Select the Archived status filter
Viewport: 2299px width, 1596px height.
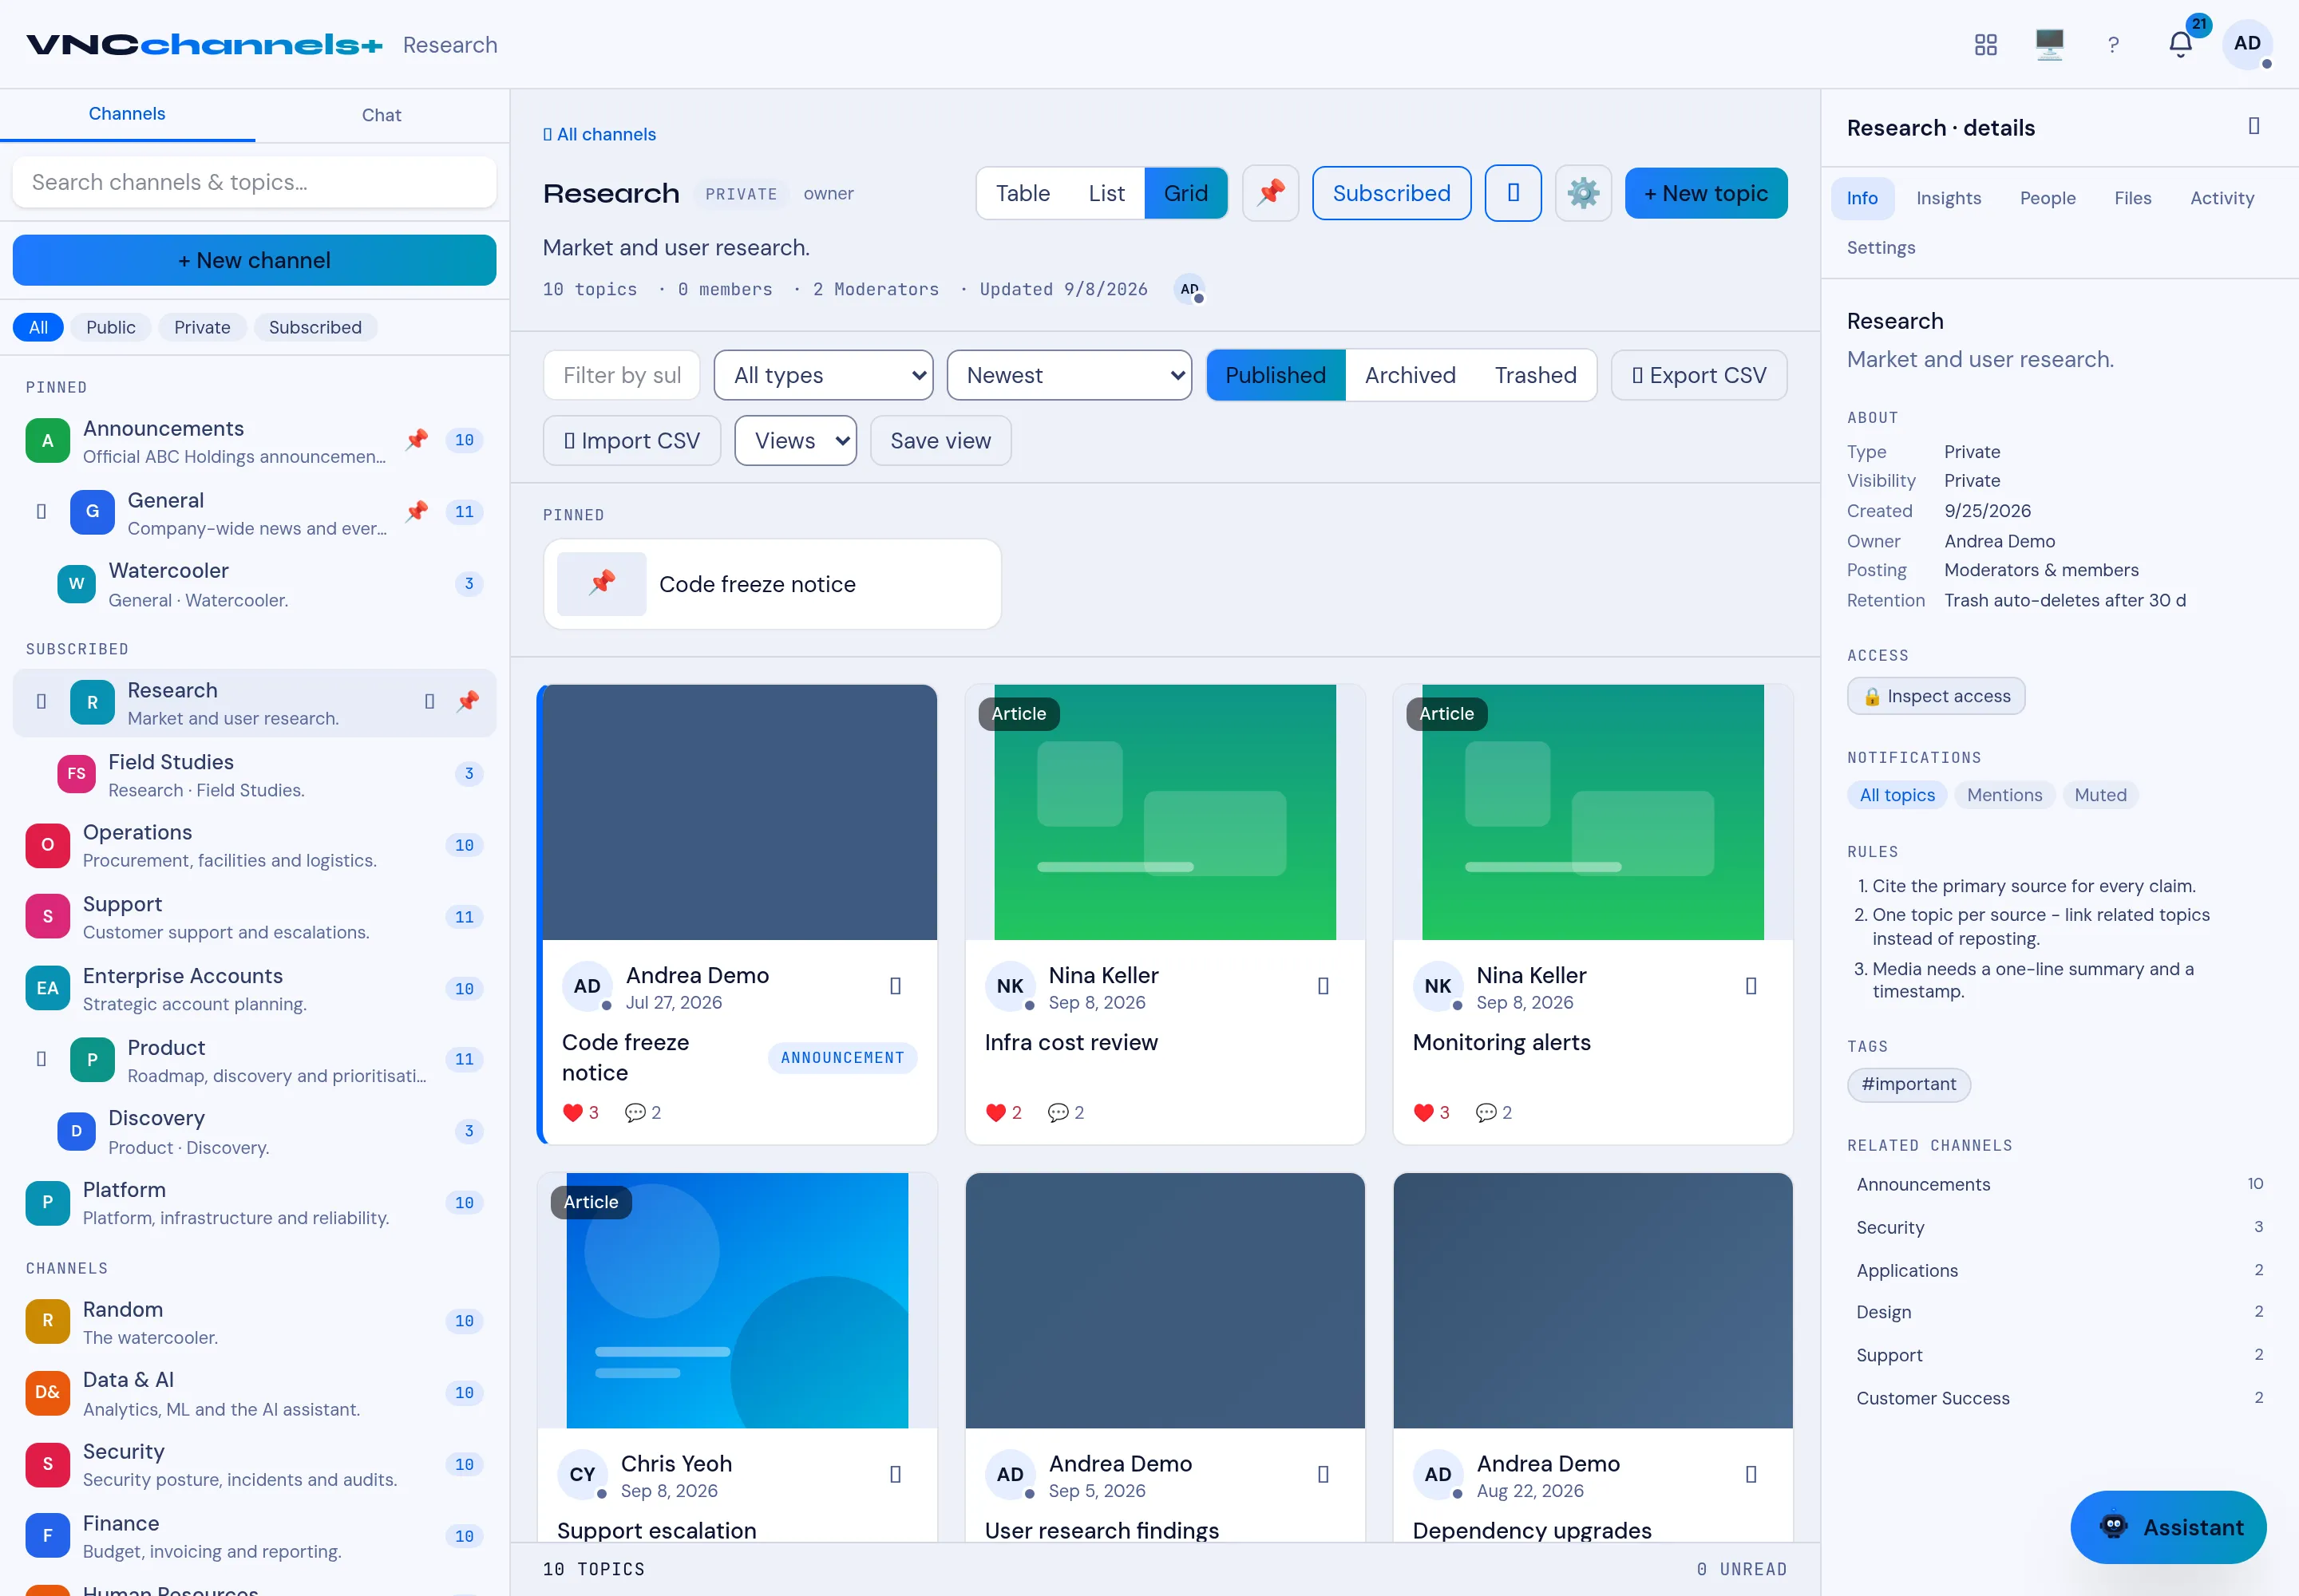click(x=1410, y=375)
